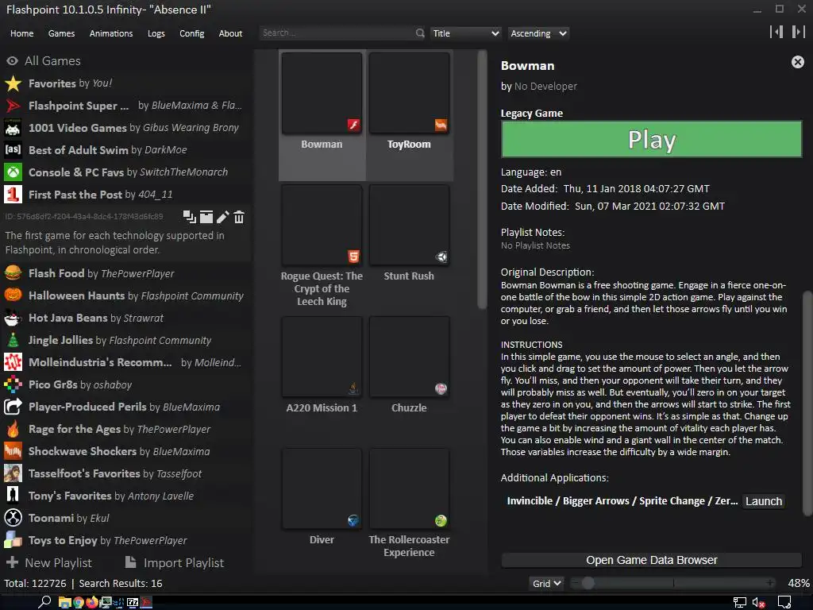Select Tasselfoot's Favorites playlist
Viewport: 813px width, 610px height.
click(125, 473)
